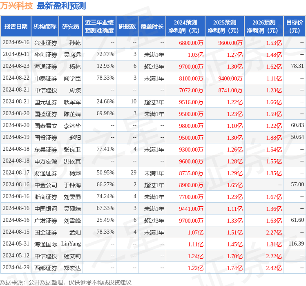Click analyst name 孙乾
306x286 pixels.
click(75, 43)
